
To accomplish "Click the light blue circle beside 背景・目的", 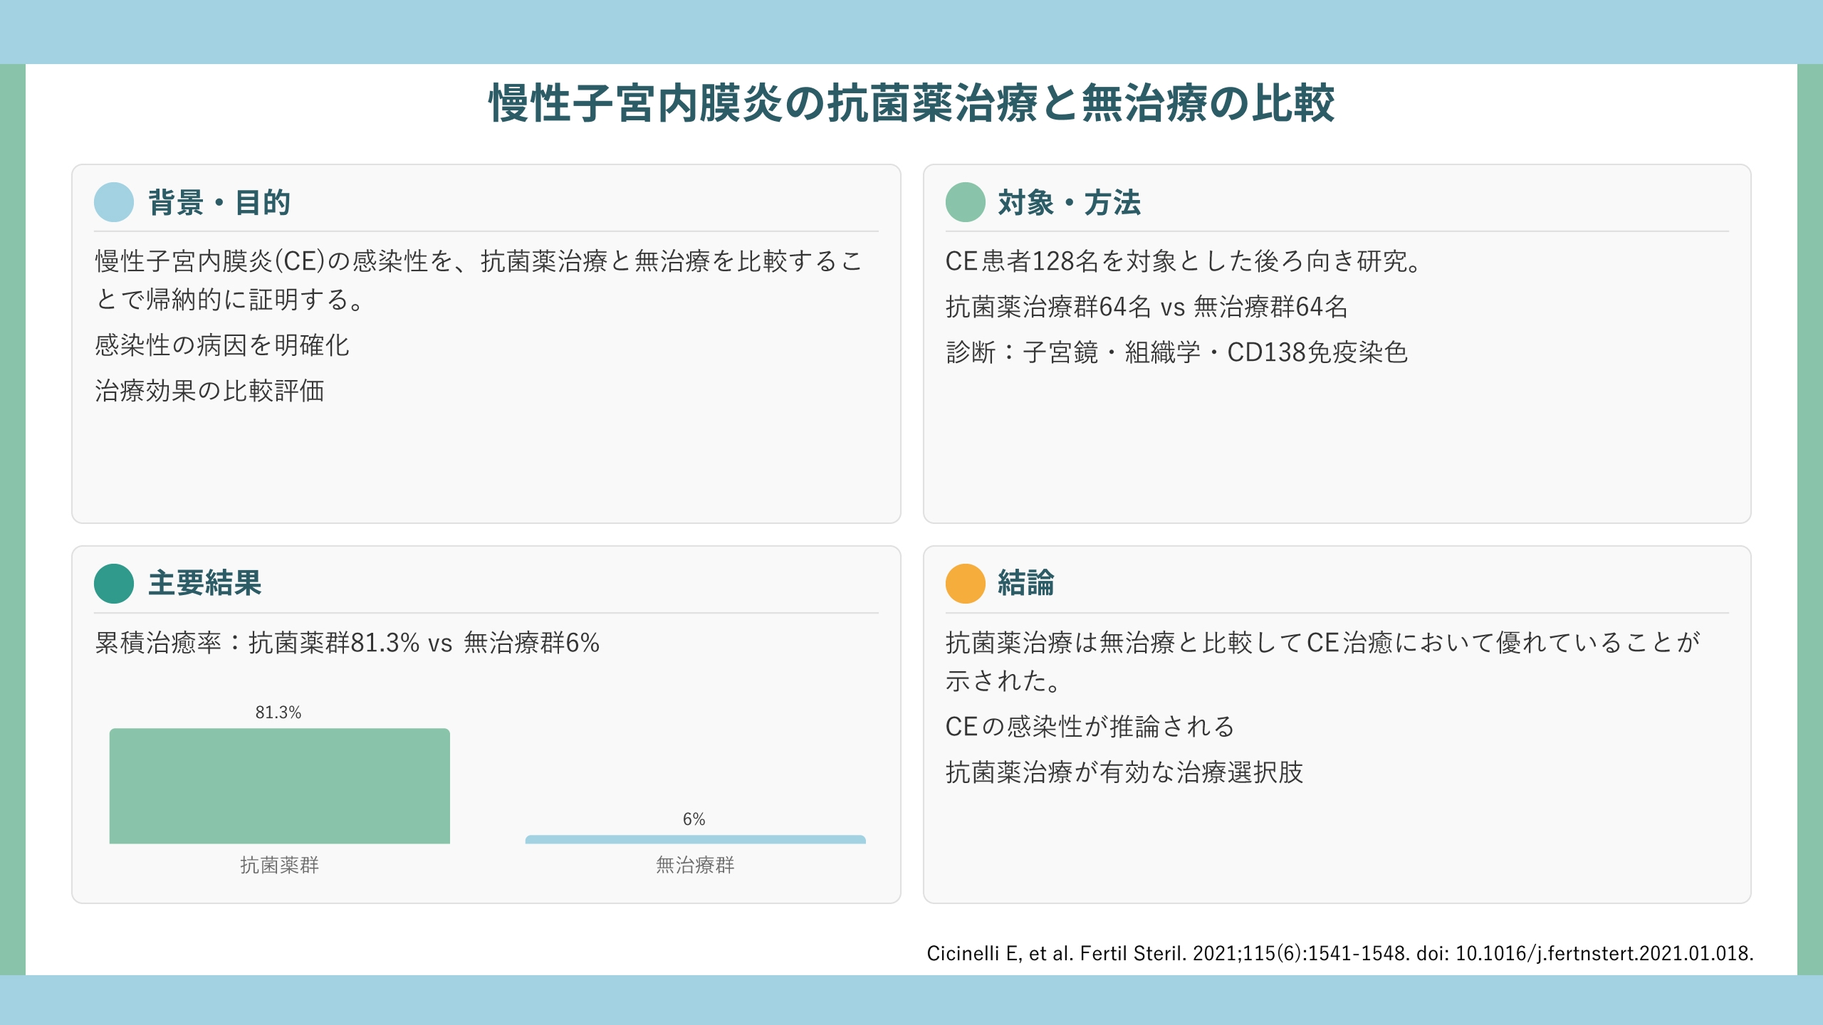I will tap(114, 202).
